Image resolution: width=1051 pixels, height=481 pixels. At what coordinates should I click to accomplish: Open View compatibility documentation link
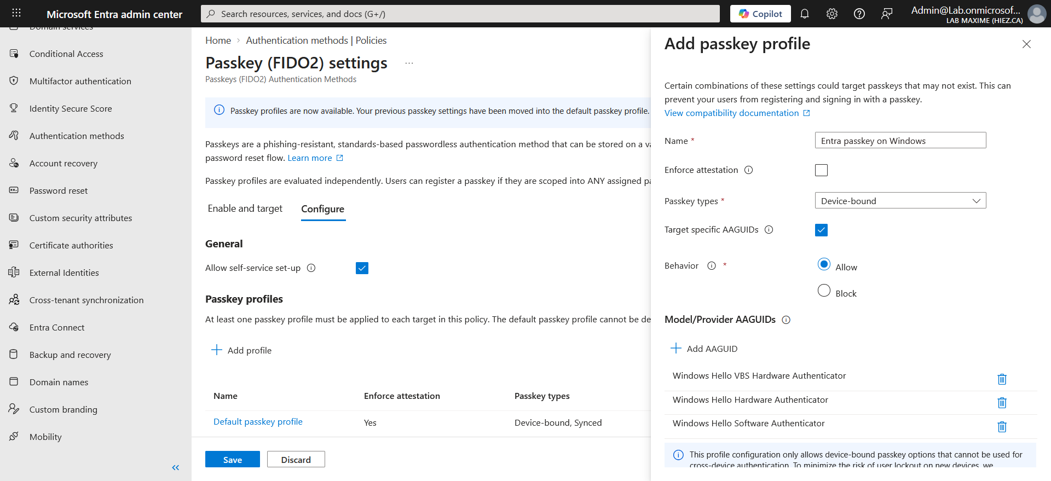coord(737,113)
